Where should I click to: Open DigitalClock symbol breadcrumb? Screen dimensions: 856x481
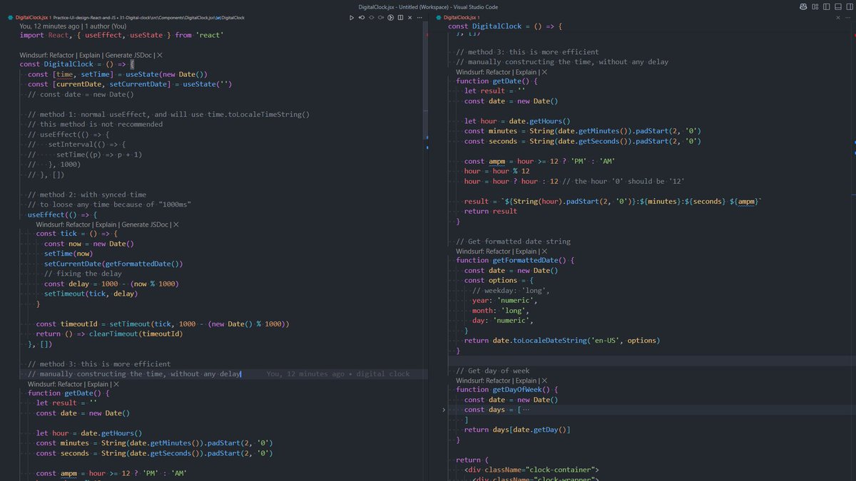click(x=230, y=18)
